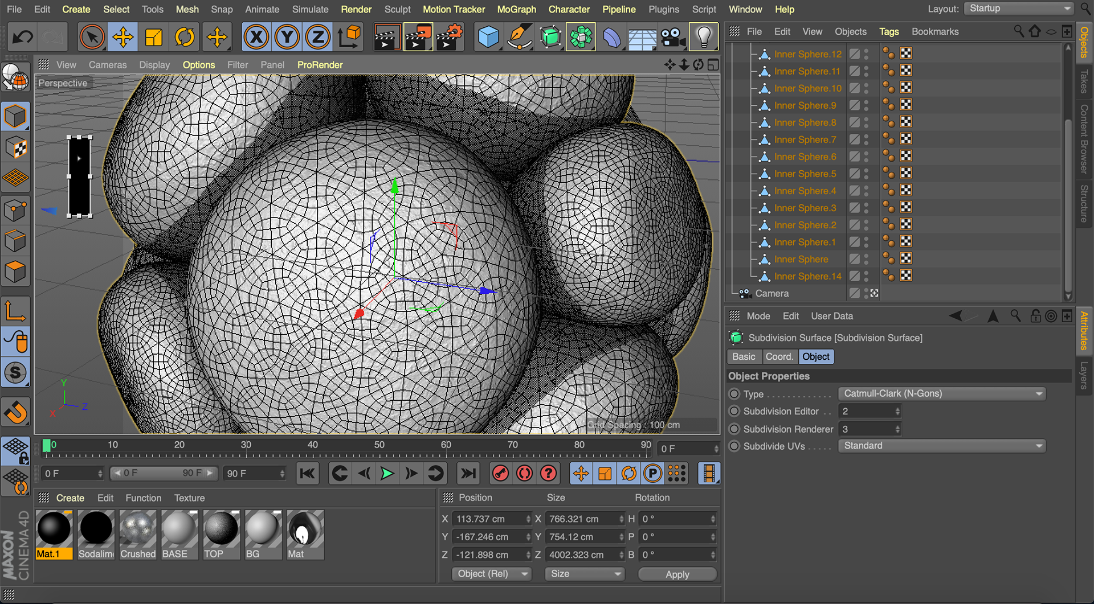Select the Move tool in toolbar
Image resolution: width=1094 pixels, height=604 pixels.
[123, 38]
